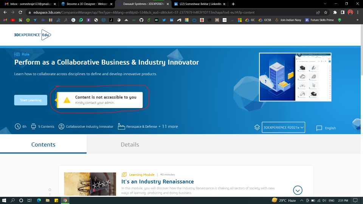Viewport: 363px width, 204px height.
Task: Open the tab search dropdown arrow
Action: point(325,4)
